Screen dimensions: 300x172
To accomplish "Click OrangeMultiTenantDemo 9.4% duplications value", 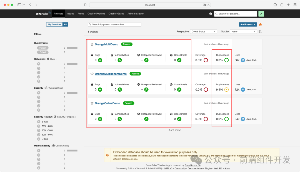I will 219,89.
